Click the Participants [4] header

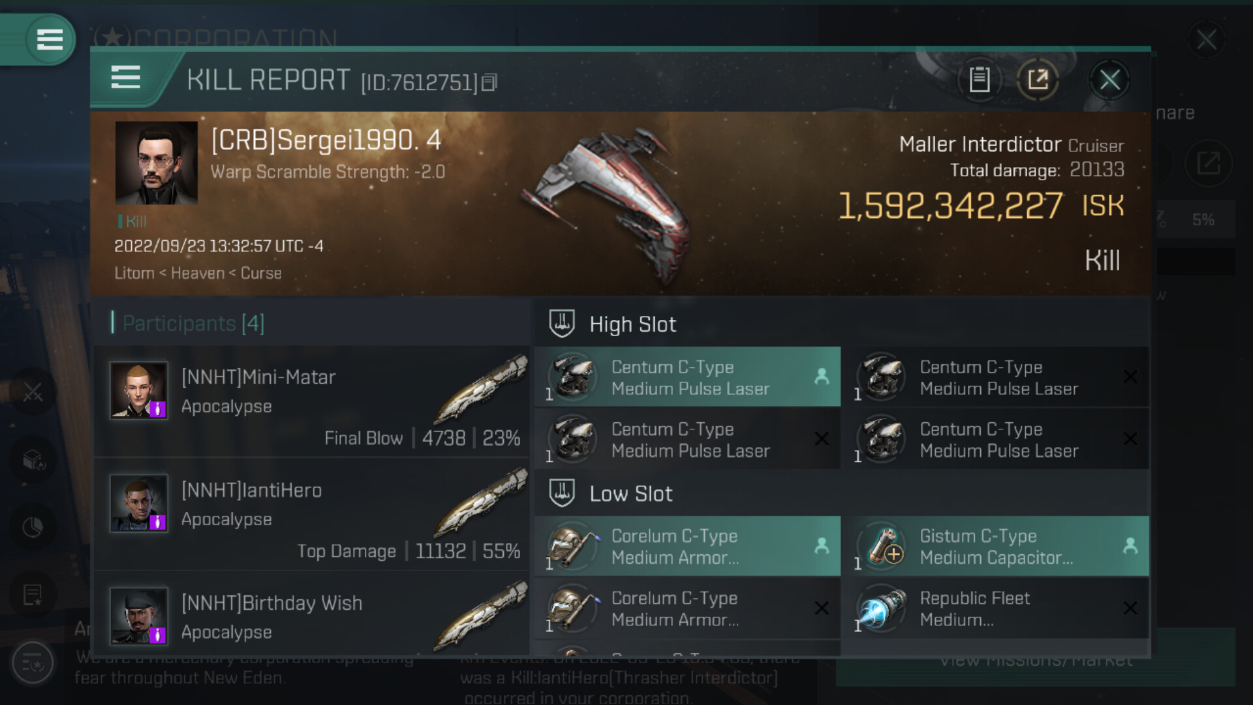(193, 323)
